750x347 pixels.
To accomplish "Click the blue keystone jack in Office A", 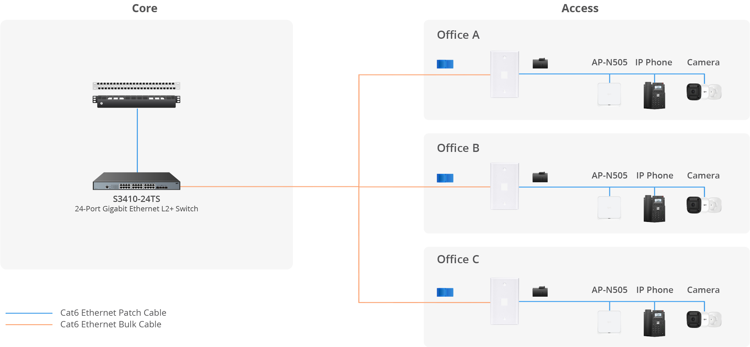I will pos(445,64).
